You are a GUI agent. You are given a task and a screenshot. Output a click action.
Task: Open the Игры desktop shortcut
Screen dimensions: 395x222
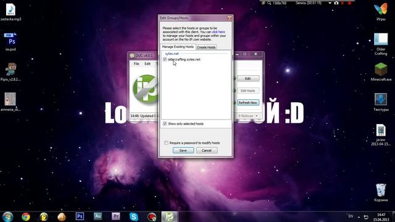(381, 11)
